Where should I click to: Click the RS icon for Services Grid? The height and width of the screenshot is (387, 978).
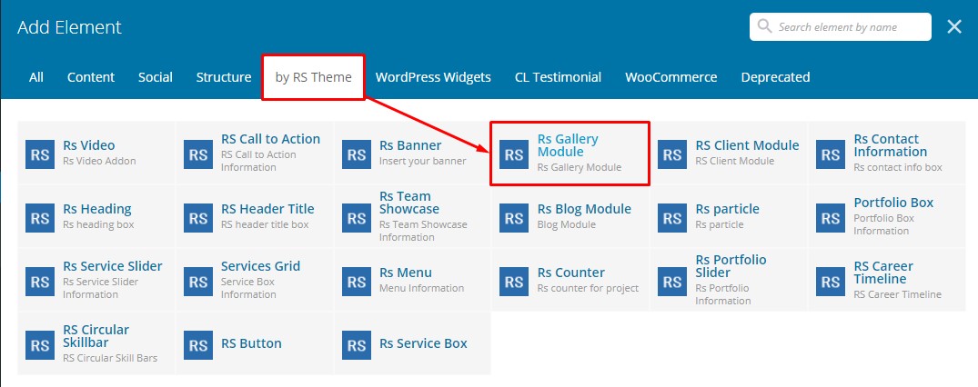click(198, 281)
